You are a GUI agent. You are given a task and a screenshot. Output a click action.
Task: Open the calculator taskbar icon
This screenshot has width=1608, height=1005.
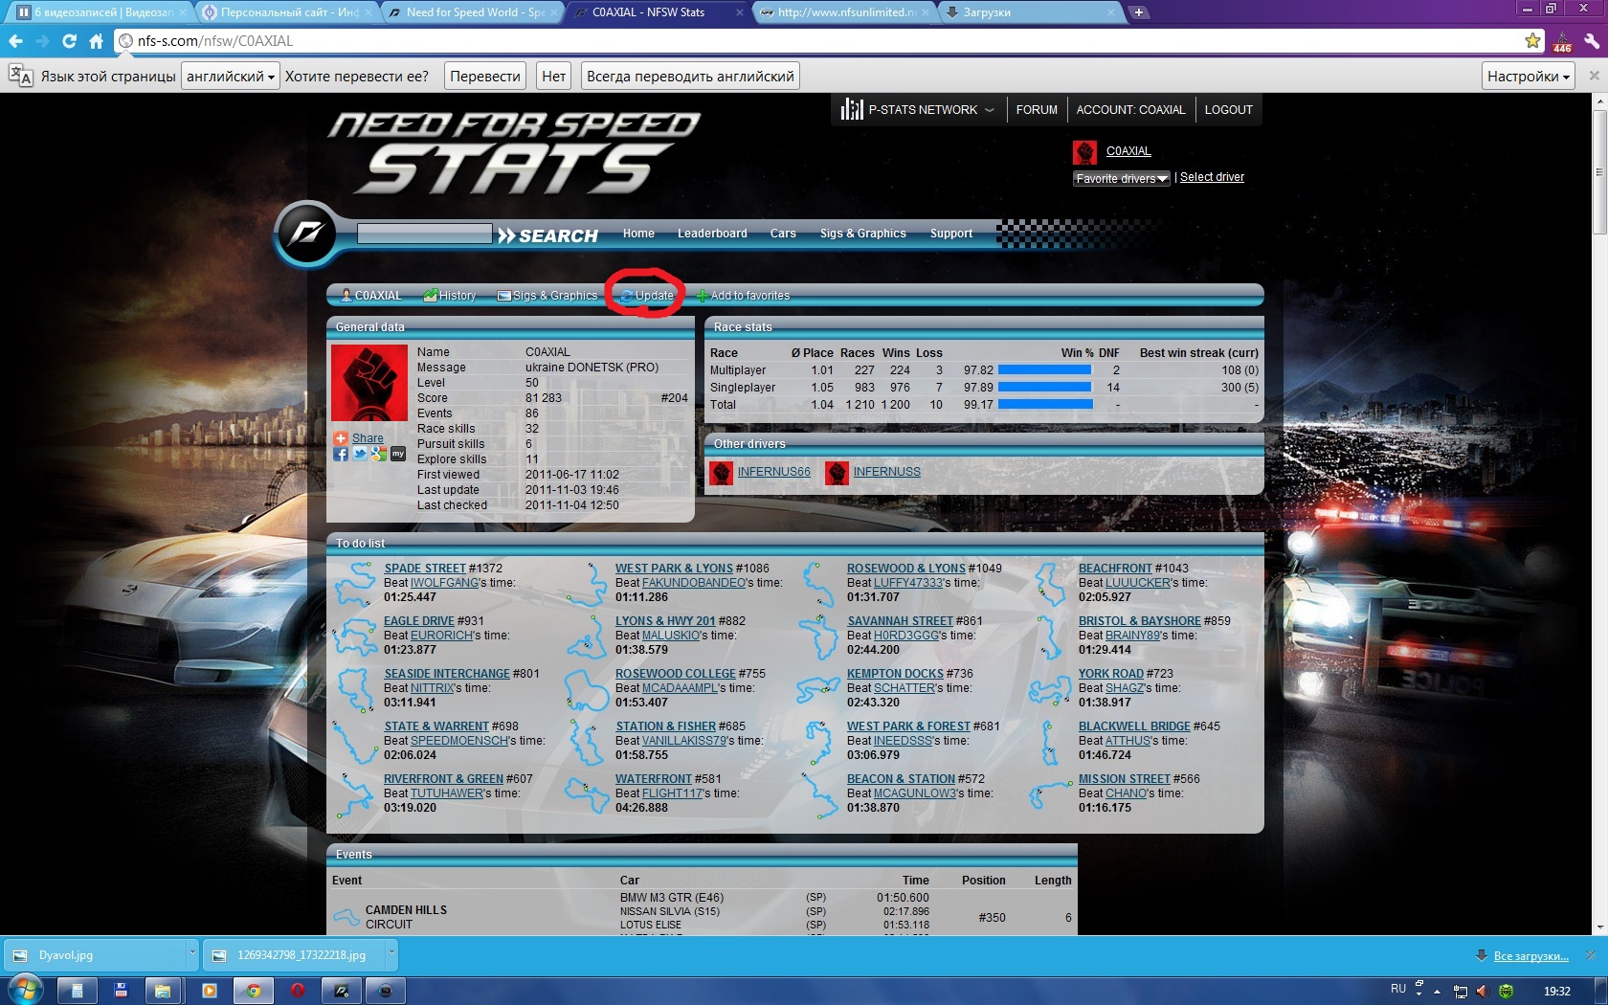tap(78, 991)
